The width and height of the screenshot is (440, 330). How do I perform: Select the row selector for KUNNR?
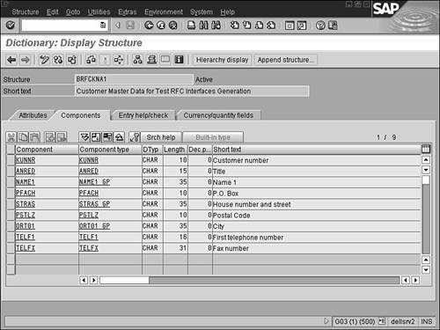click(11, 160)
